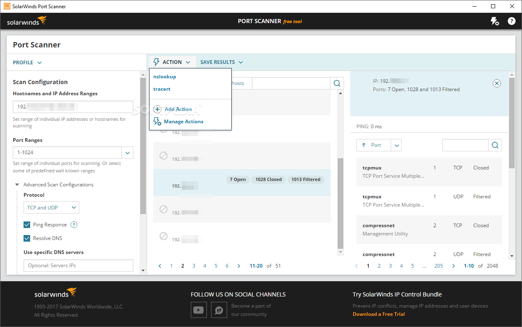Go to hosts page 3
The width and height of the screenshot is (522, 327).
pyautogui.click(x=194, y=266)
